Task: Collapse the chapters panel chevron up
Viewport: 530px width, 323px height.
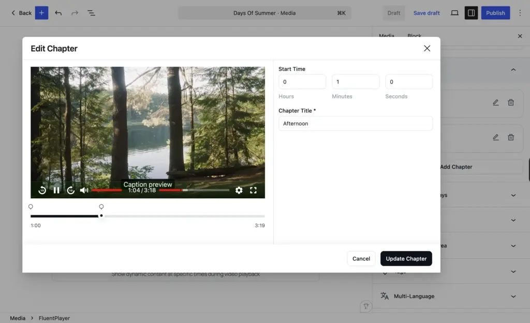Action: (x=513, y=69)
